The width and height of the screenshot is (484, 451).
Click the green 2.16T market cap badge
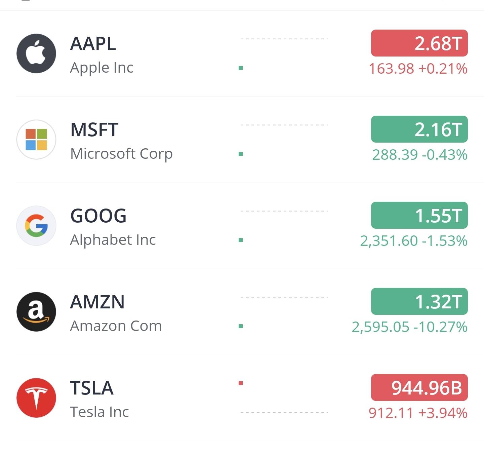pos(419,129)
